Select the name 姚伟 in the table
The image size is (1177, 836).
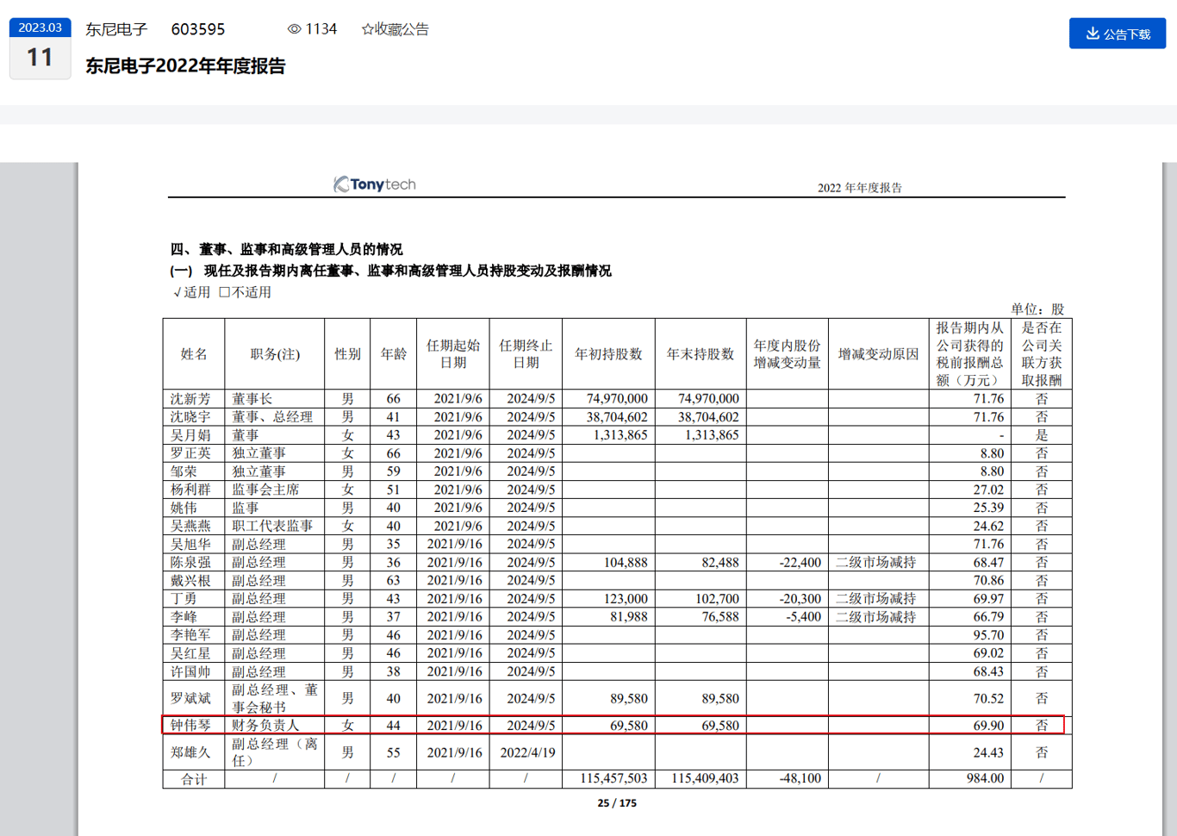[x=184, y=508]
